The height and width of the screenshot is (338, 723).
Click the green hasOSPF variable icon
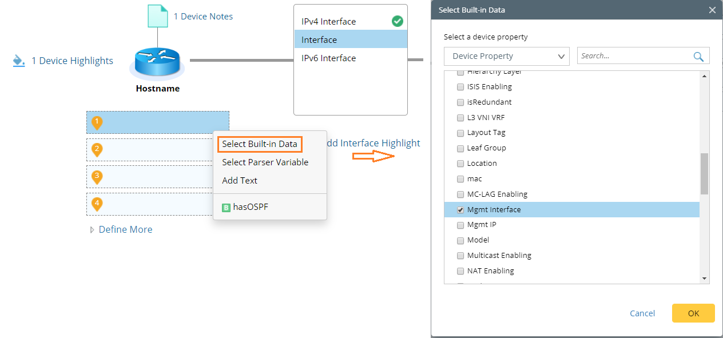click(226, 207)
